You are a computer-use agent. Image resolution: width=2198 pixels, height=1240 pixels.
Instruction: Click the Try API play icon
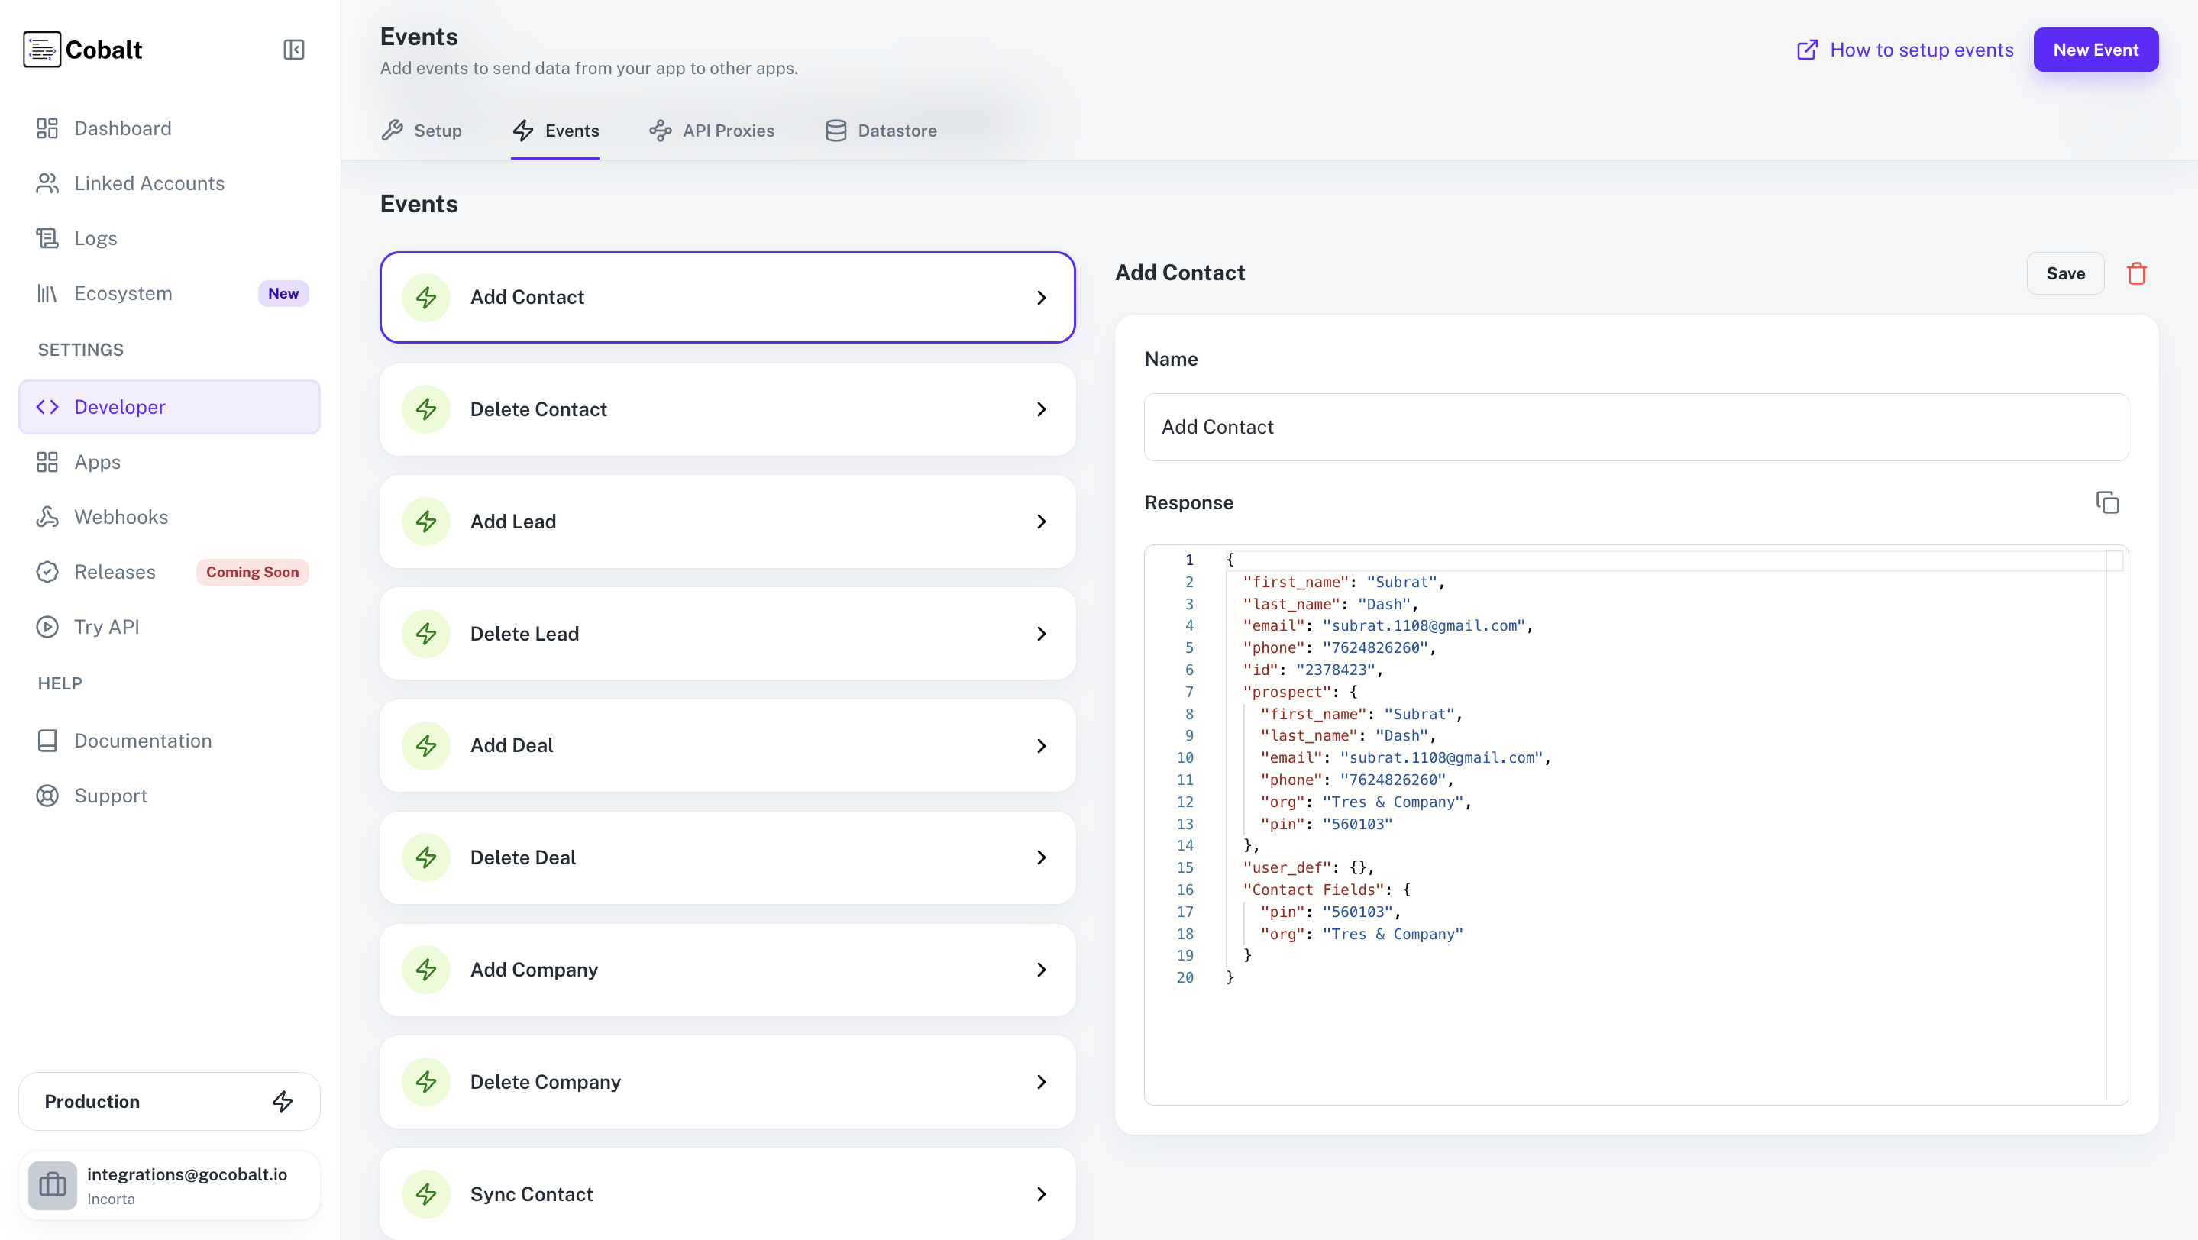[47, 627]
